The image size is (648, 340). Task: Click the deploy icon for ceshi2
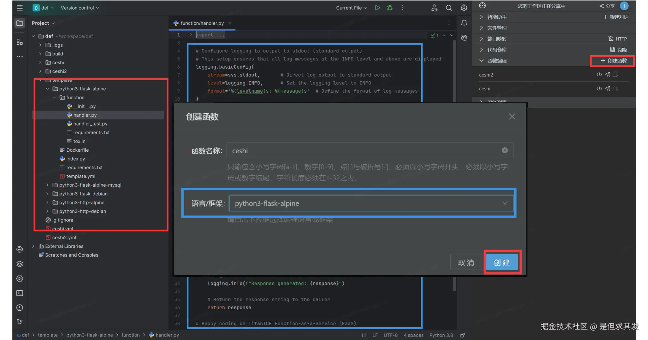(x=607, y=75)
